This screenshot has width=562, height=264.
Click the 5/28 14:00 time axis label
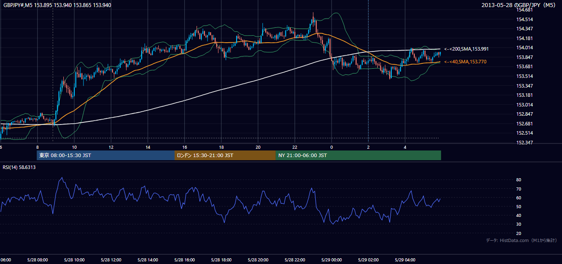pyautogui.click(x=148, y=260)
